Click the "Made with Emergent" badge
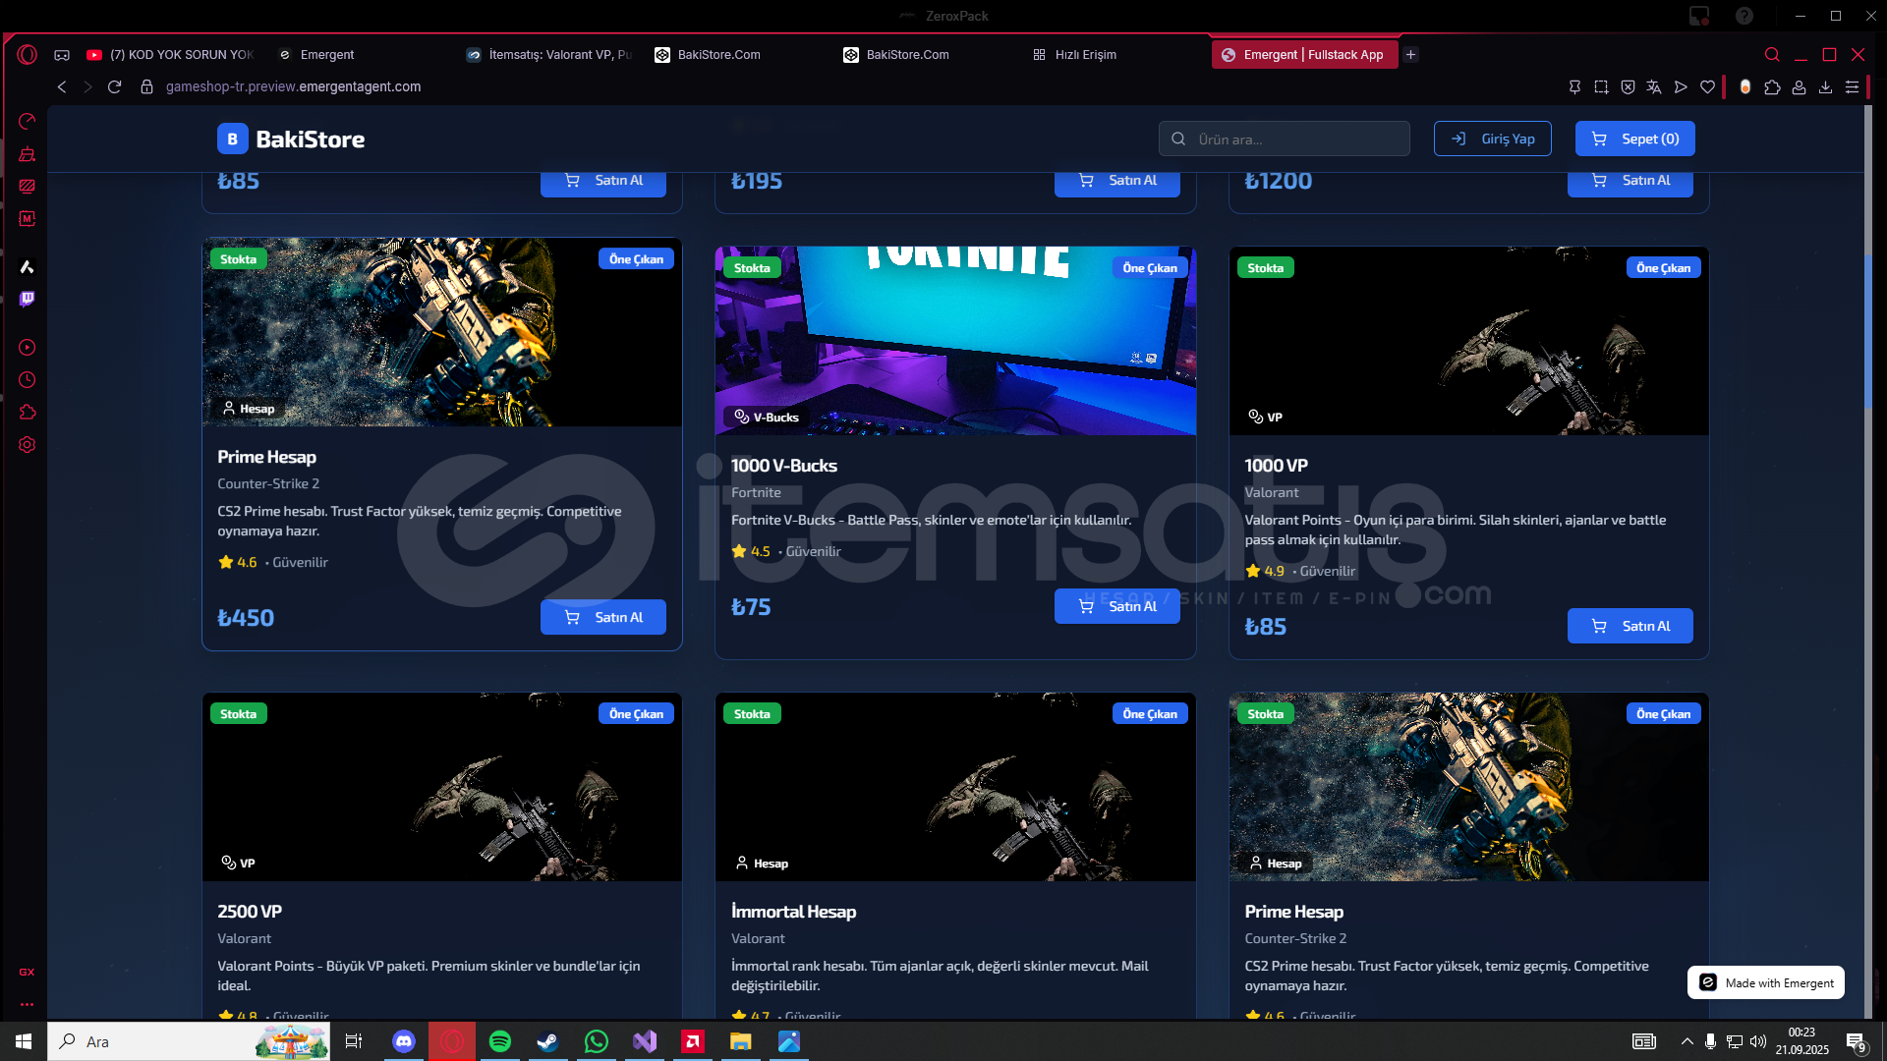 (x=1765, y=982)
